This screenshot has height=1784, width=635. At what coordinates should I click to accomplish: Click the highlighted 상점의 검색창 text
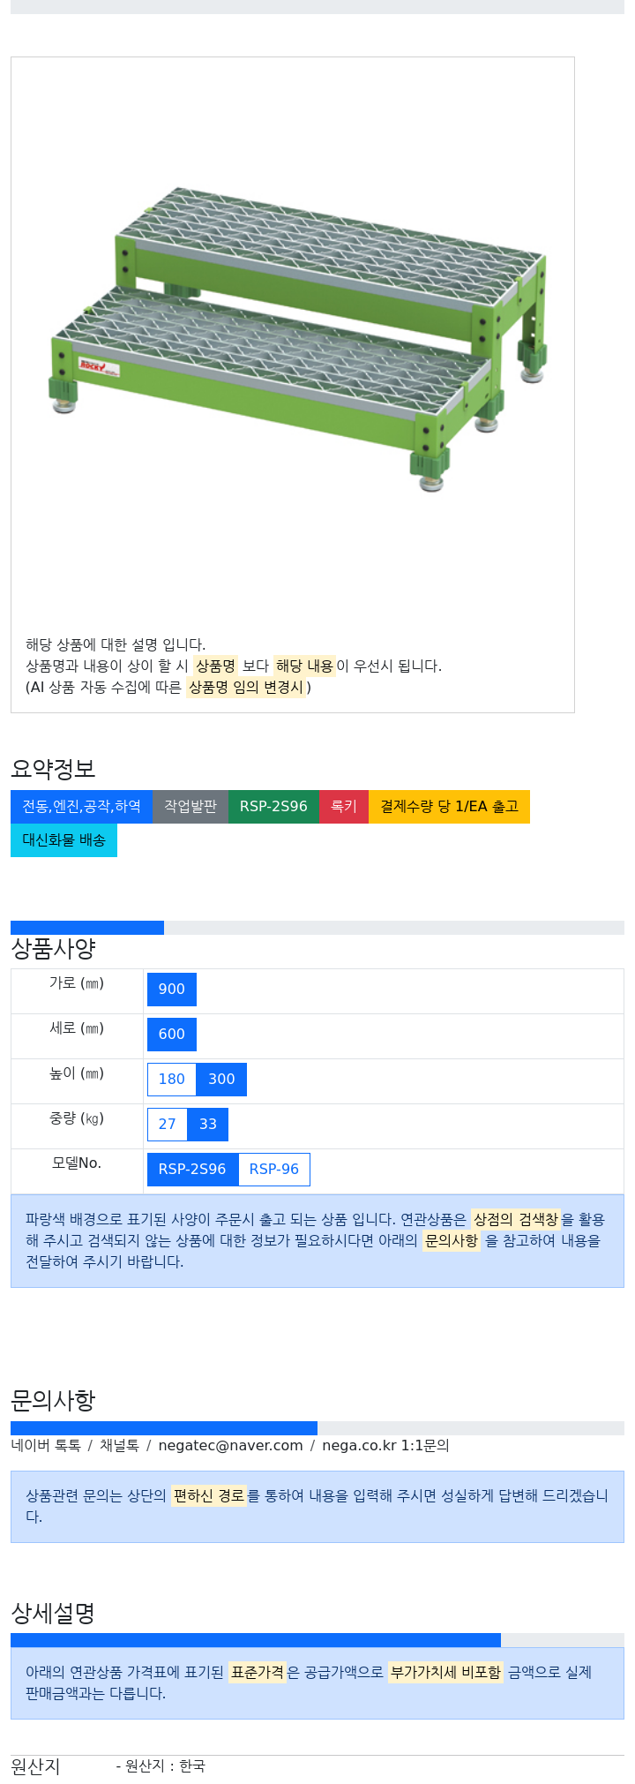point(515,1220)
